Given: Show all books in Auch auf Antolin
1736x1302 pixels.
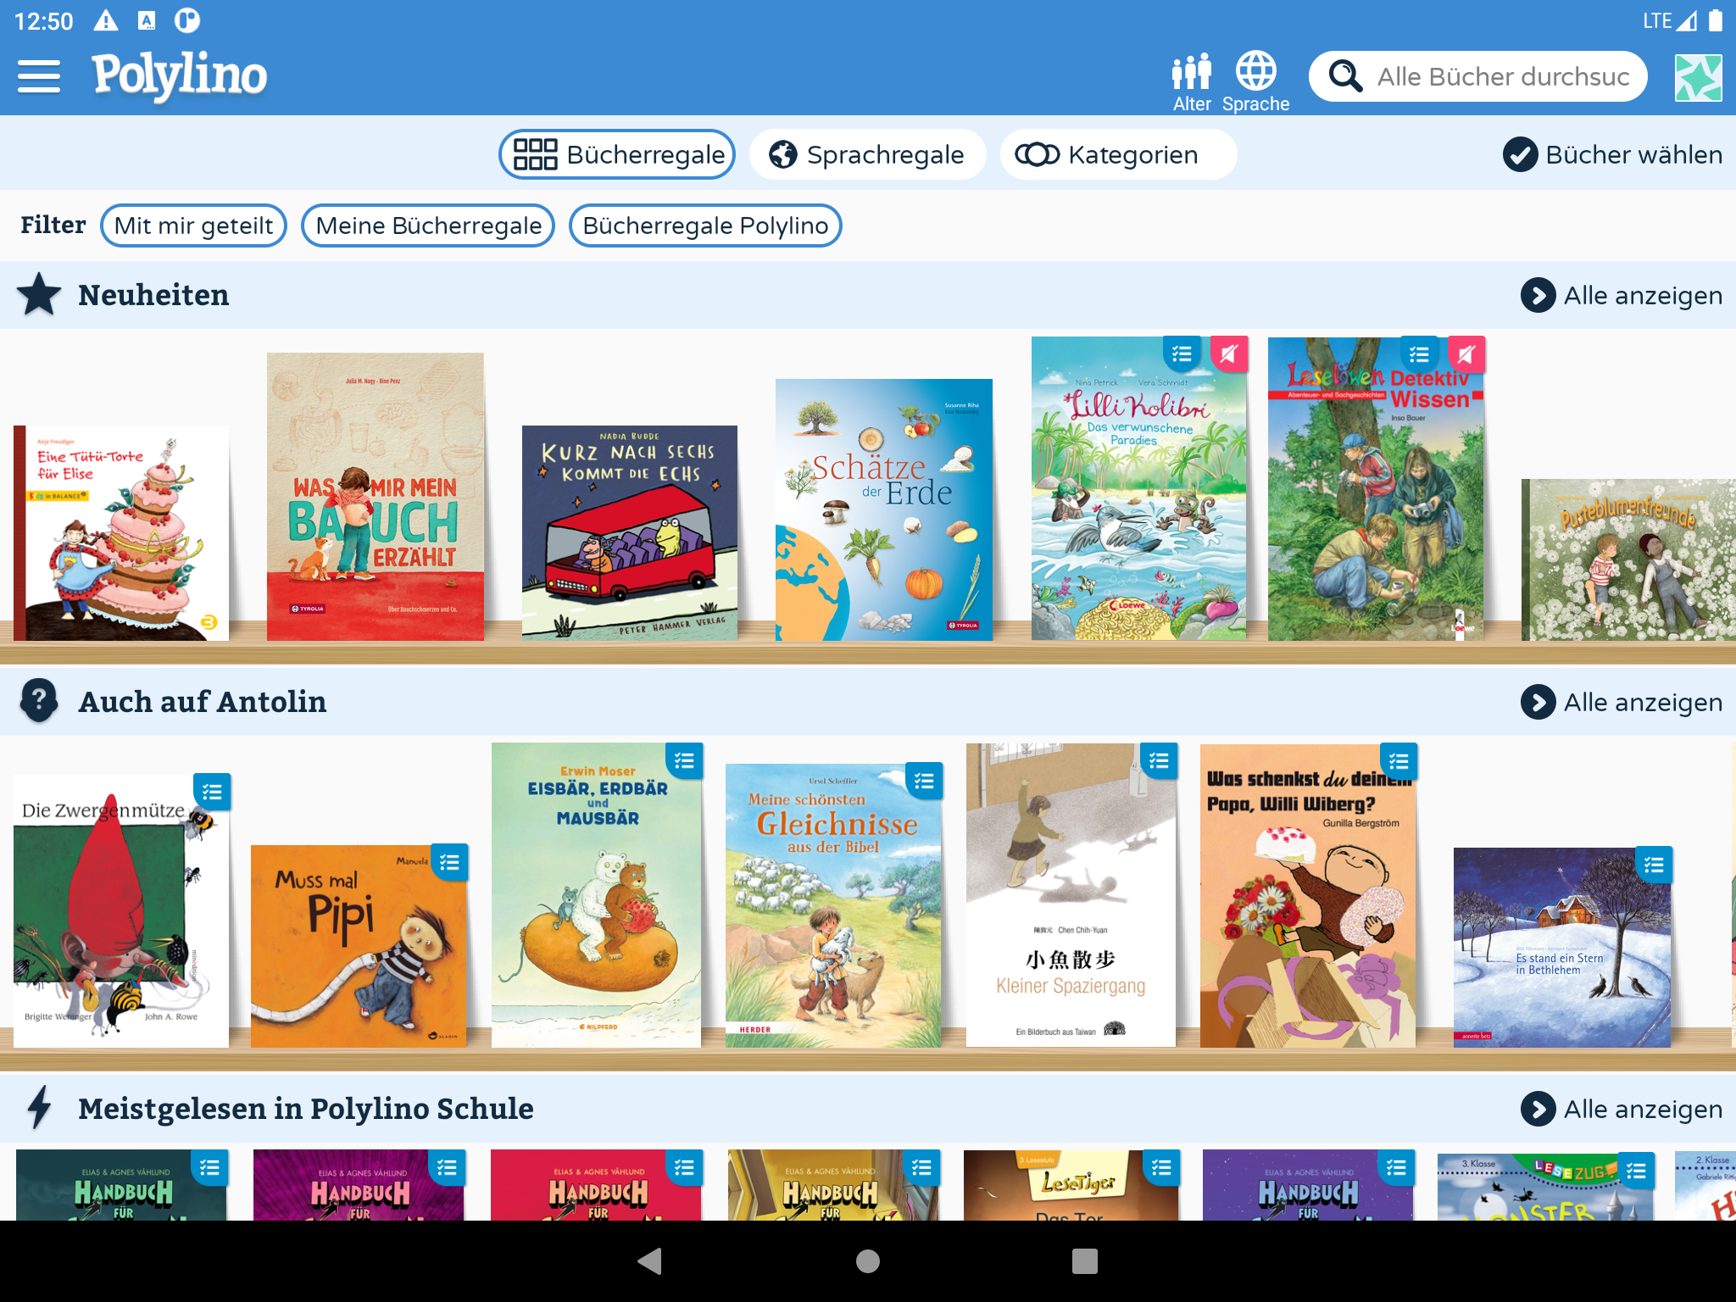Looking at the screenshot, I should tap(1622, 702).
